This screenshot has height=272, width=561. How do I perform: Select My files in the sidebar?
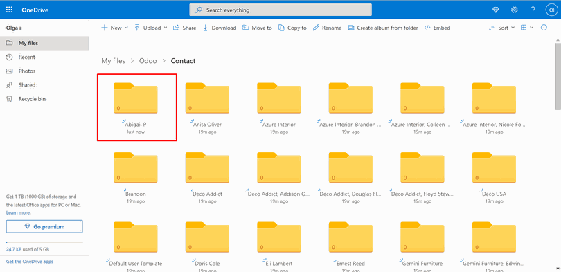pyautogui.click(x=44, y=43)
